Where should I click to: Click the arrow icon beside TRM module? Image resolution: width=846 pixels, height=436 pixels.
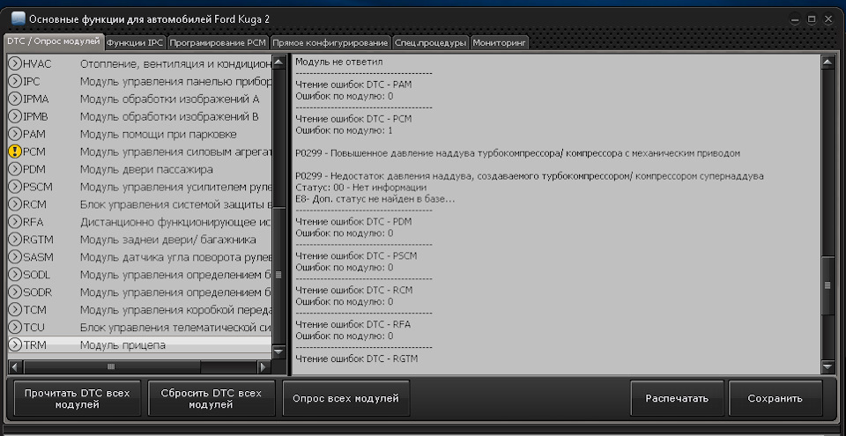tap(16, 344)
